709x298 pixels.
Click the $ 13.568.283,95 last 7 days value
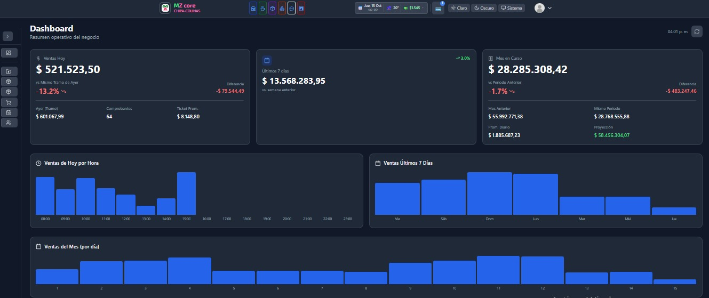tap(294, 81)
